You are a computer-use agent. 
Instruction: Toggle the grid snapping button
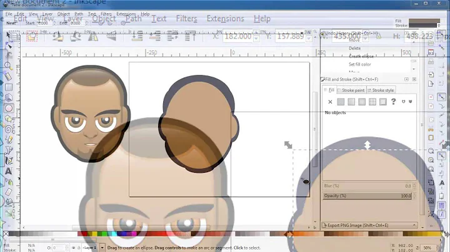coord(441,205)
